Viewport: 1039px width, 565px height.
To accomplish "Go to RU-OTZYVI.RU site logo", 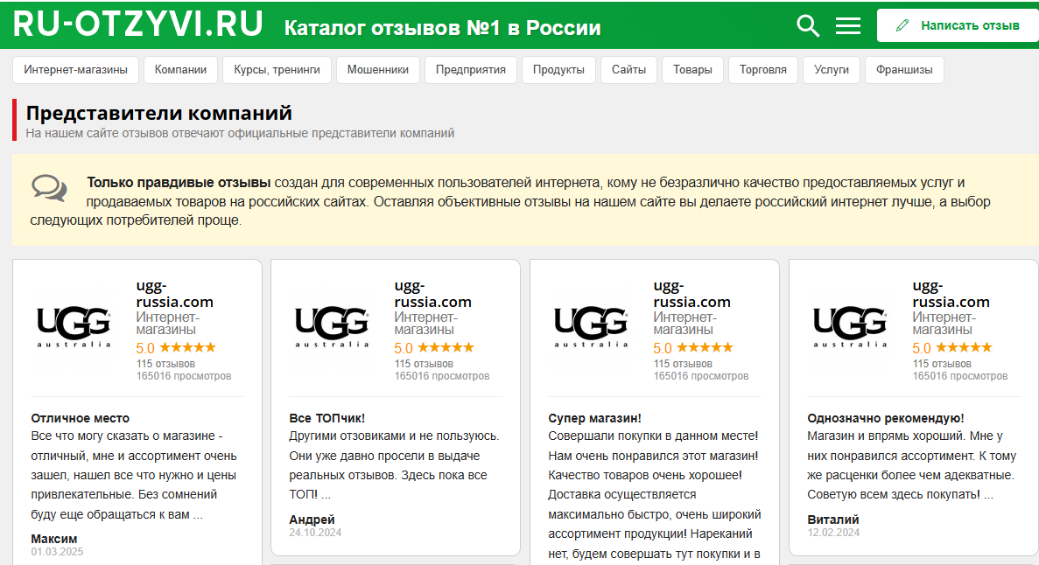I will coord(137,24).
